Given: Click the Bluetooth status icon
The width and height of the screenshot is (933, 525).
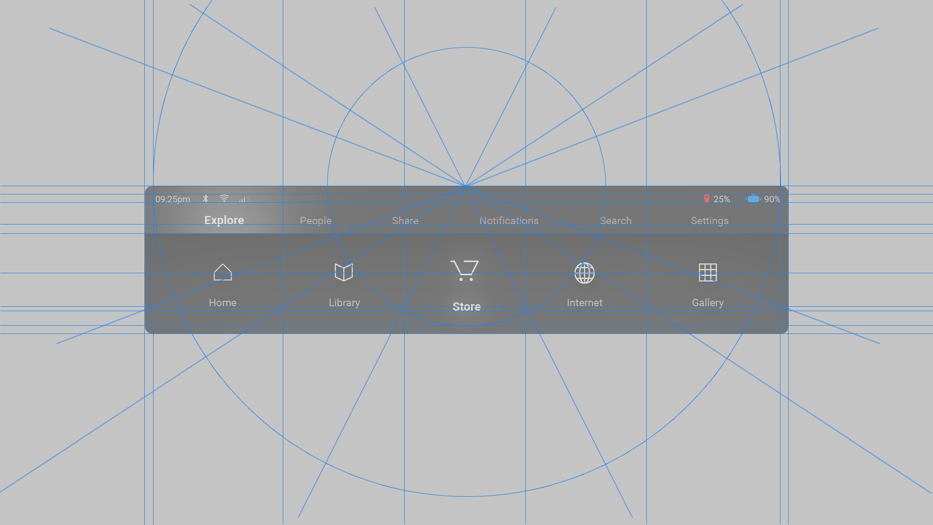Looking at the screenshot, I should click(x=206, y=199).
